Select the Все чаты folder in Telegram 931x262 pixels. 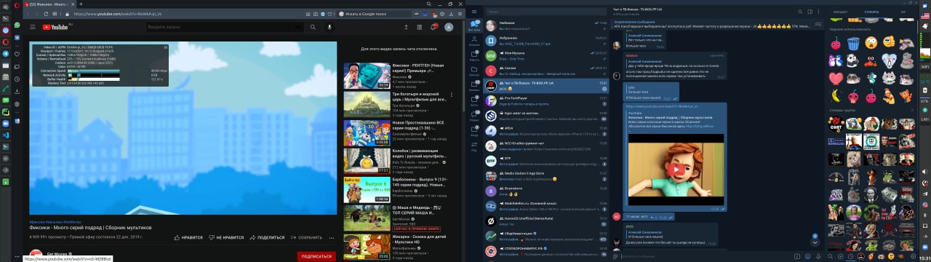(x=474, y=25)
